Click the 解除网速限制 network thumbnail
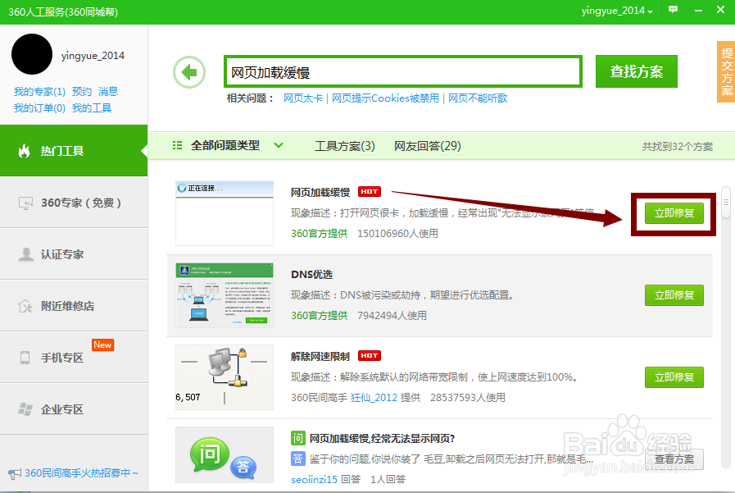Screen dimensions: 735x493 click(x=224, y=377)
